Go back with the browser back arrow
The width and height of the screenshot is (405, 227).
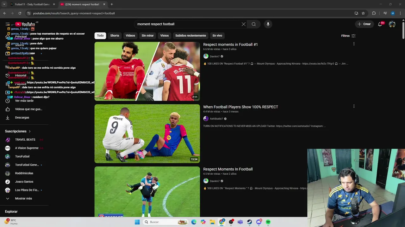click(x=4, y=13)
